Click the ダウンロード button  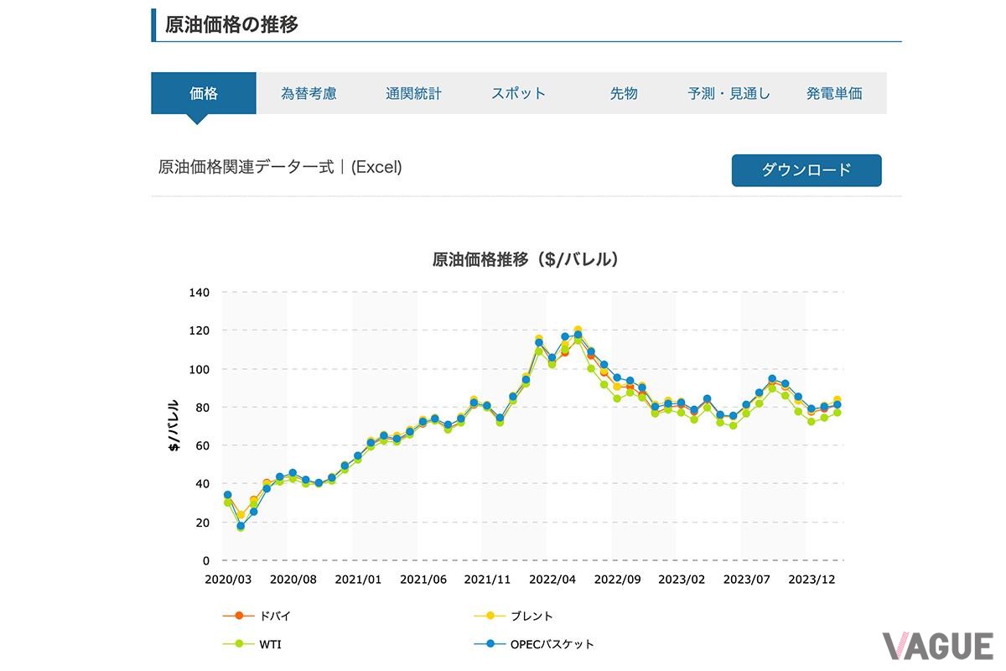(806, 170)
